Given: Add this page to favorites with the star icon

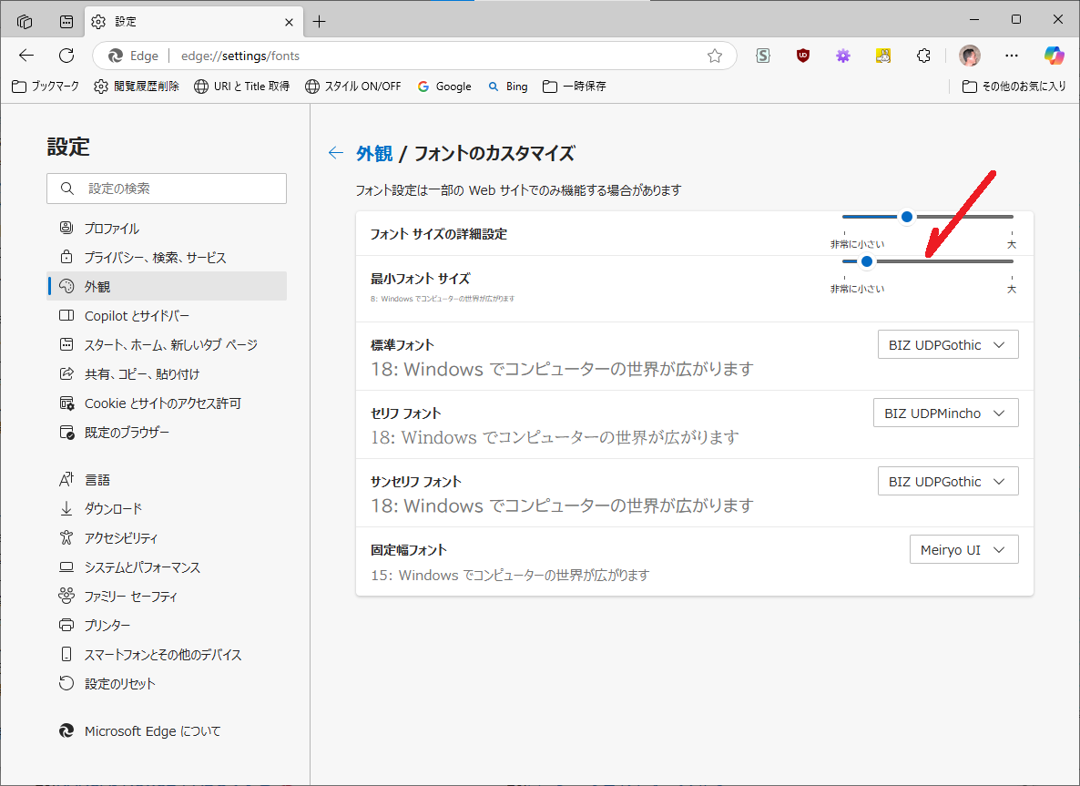Looking at the screenshot, I should (x=715, y=56).
